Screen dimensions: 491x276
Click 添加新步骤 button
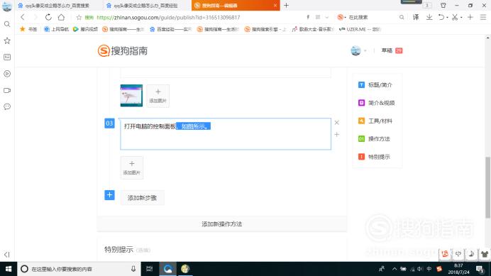point(142,198)
